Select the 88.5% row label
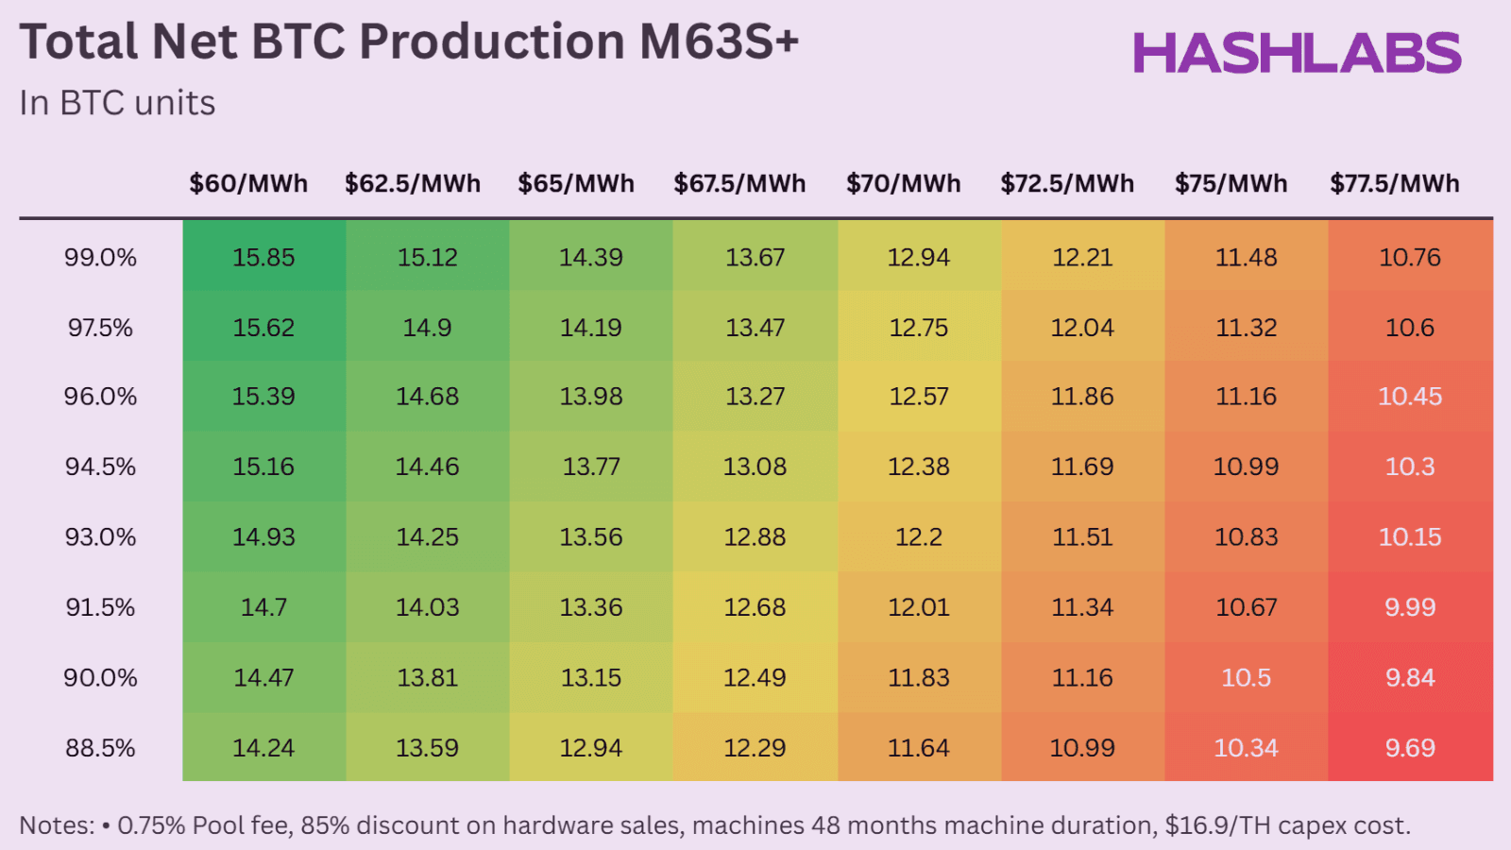 (x=100, y=748)
